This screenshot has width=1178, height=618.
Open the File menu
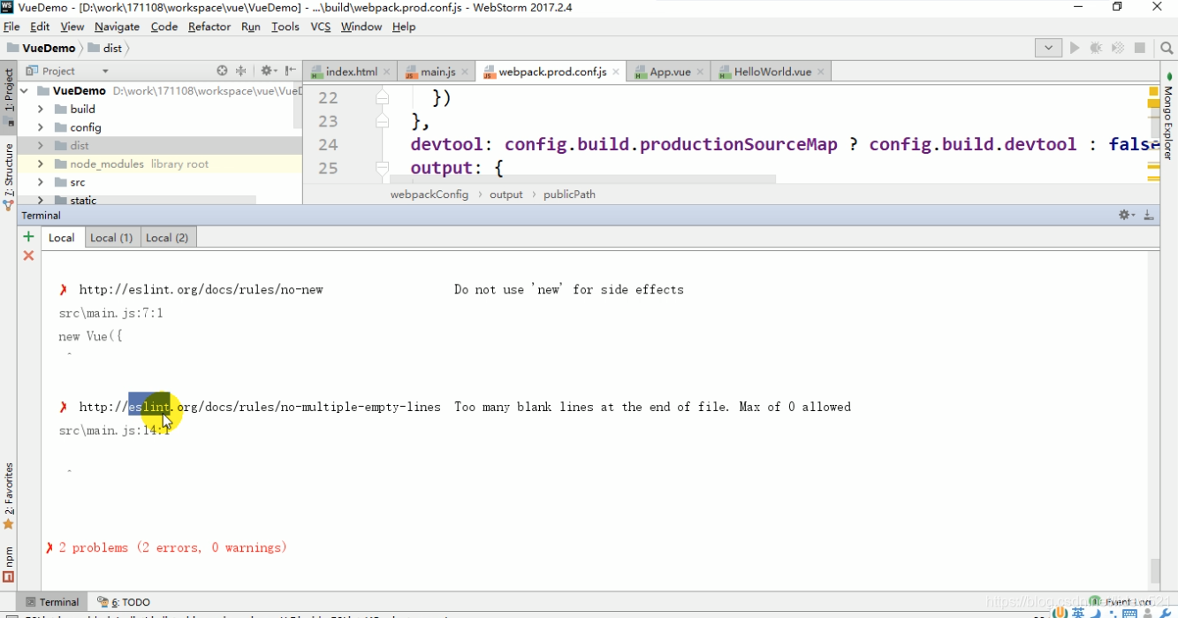[x=11, y=27]
